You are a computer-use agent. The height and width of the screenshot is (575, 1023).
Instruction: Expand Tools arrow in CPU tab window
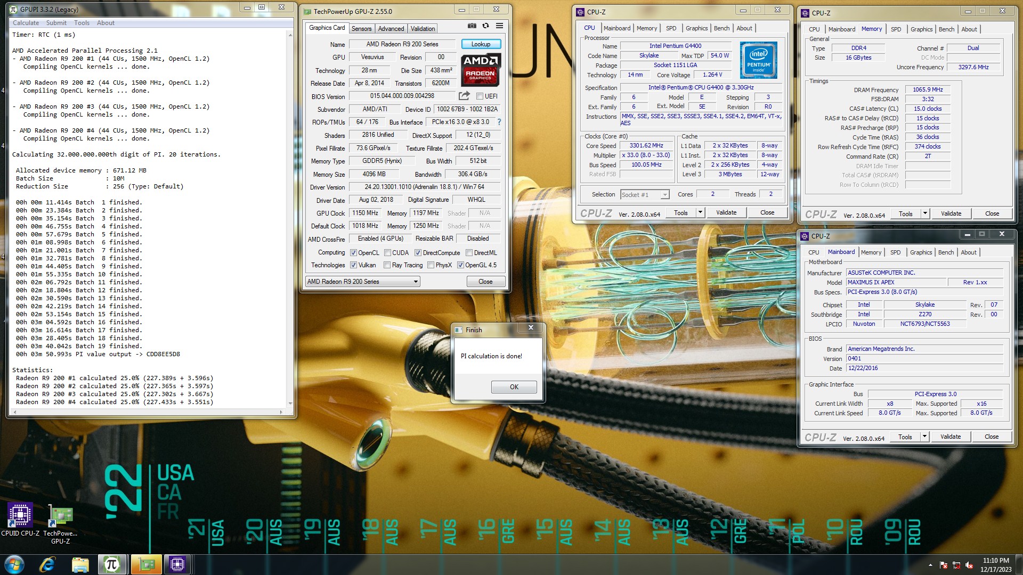click(x=700, y=212)
